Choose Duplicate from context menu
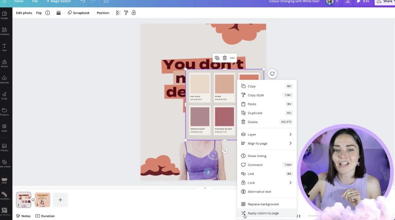 [x=267, y=113]
